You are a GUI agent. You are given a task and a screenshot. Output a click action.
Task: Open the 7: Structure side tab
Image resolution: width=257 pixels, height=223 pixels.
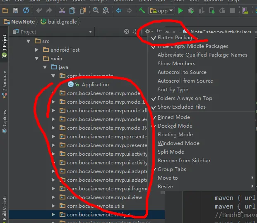tap(4, 85)
